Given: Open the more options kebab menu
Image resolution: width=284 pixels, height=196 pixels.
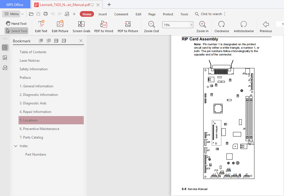Looking at the screenshot, I should tap(224, 14).
